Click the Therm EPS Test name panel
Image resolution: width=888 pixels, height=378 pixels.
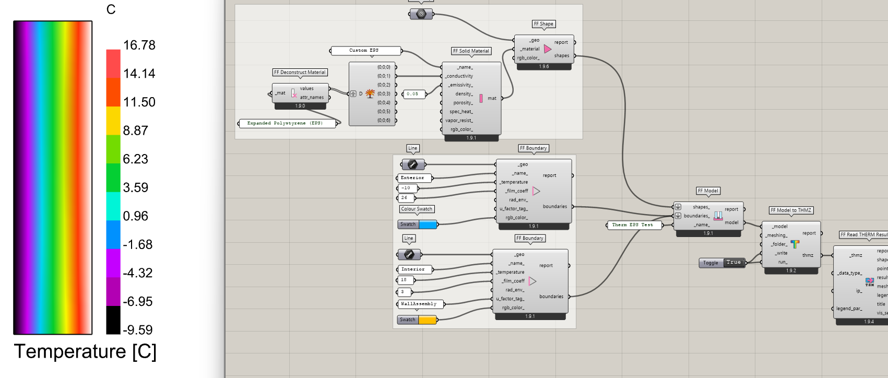point(633,225)
